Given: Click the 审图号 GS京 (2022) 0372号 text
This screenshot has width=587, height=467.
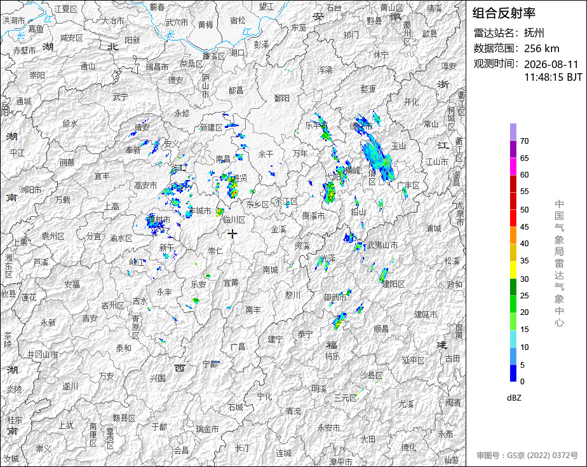Looking at the screenshot, I should 527,456.
